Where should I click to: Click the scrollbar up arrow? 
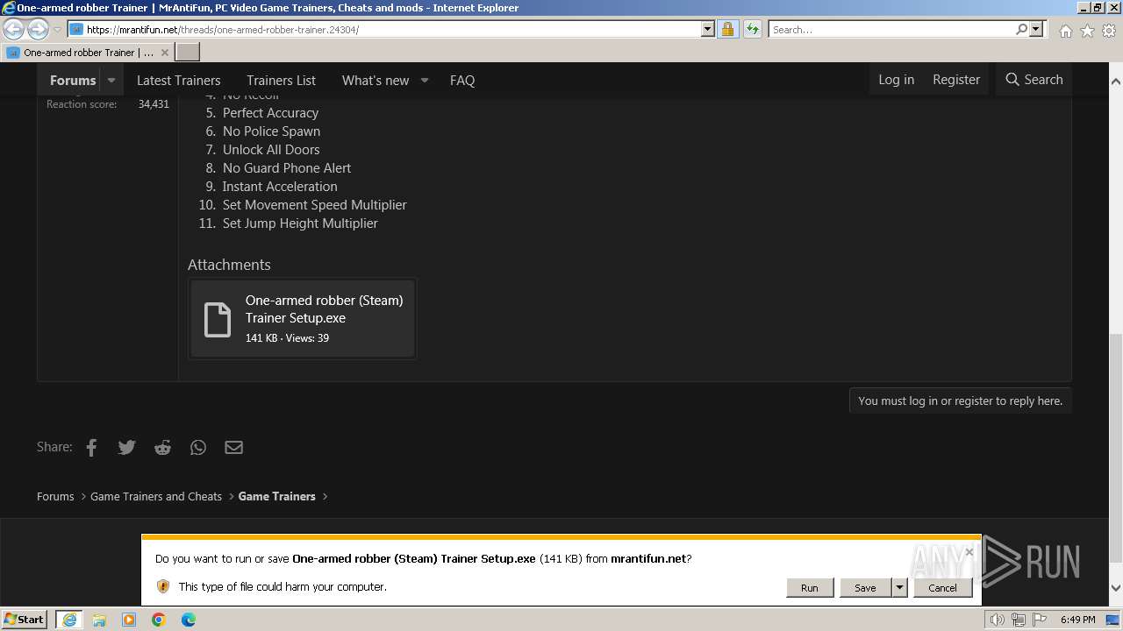click(1115, 82)
